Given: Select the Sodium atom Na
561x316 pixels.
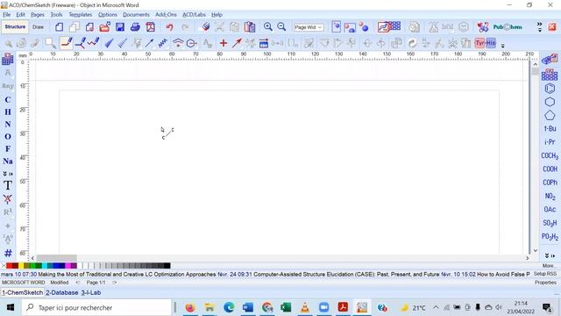Looking at the screenshot, I should click(8, 162).
